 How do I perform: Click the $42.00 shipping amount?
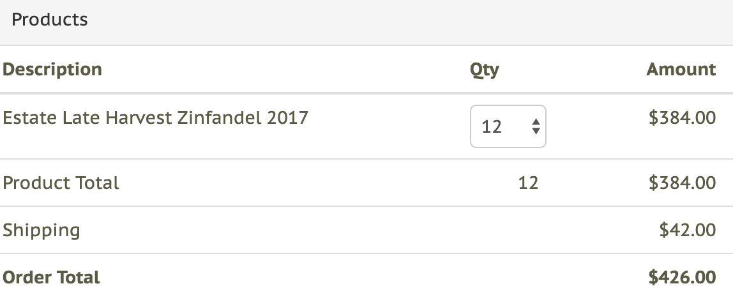[x=687, y=230]
